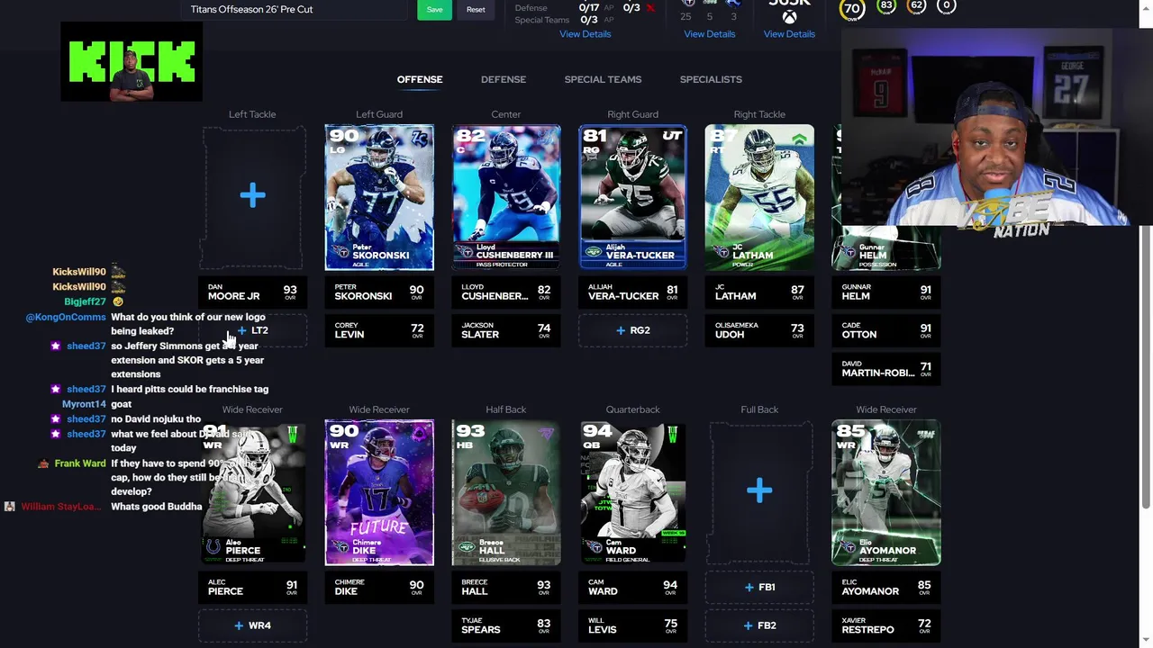Click the David Martin-Robinson 71 depth row
Viewport: 1153px width, 648px height.
886,369
